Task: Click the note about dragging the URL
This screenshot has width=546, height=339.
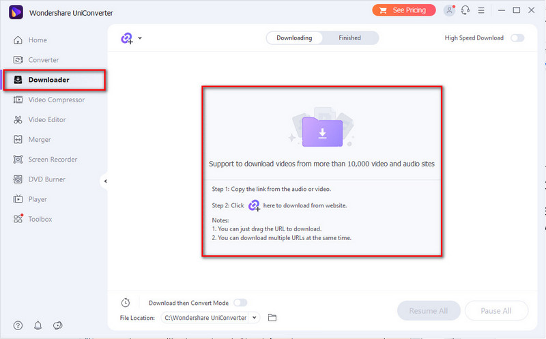Action: (x=267, y=229)
